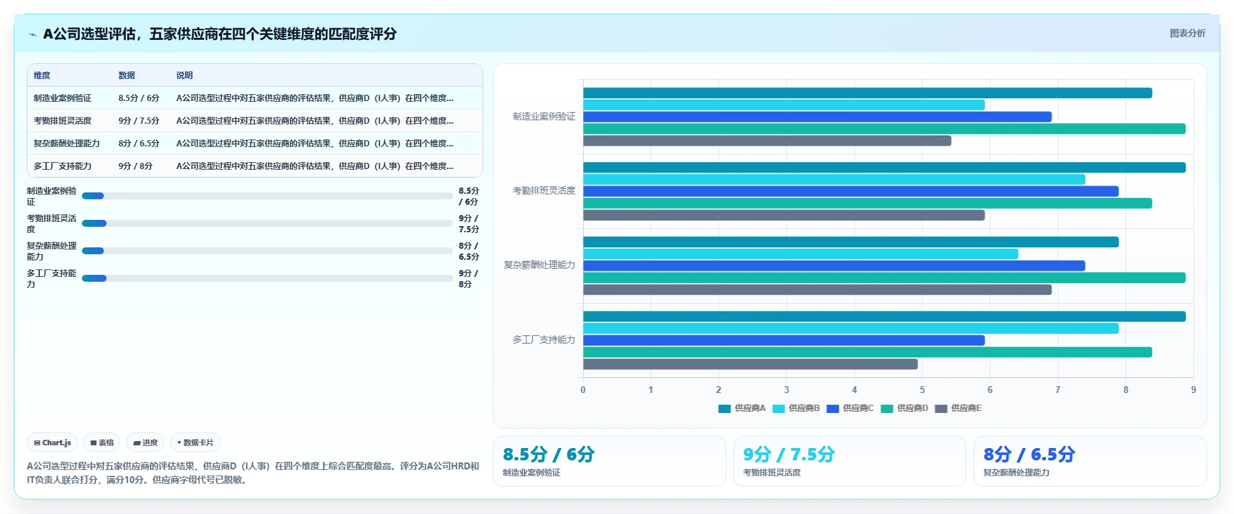This screenshot has width=1234, height=514.
Task: Select the 复杂薪酬处理能力 table row
Action: pyautogui.click(x=255, y=143)
